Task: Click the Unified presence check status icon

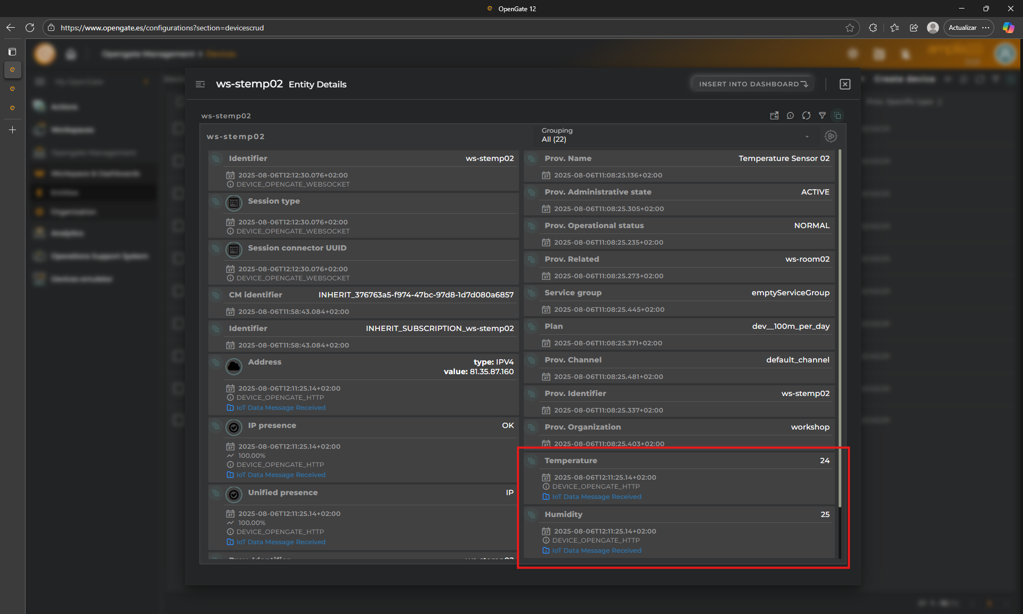Action: click(x=234, y=494)
